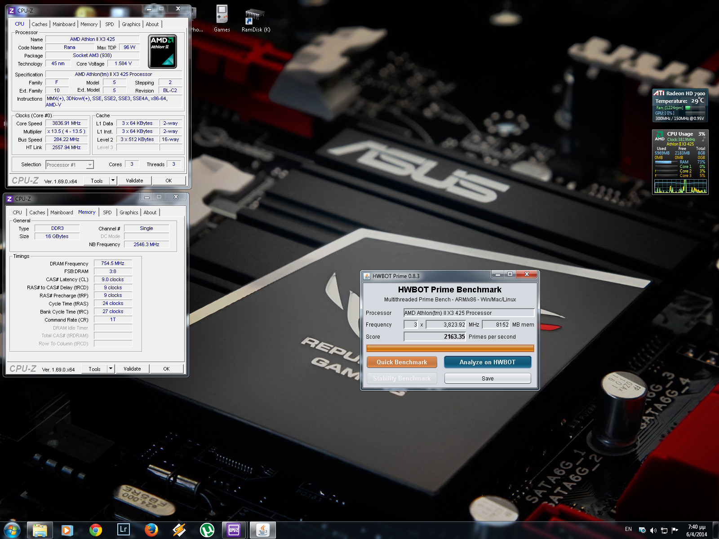Open Mainboard tab in the top CPU-Z window
The image size is (719, 539).
pos(64,24)
